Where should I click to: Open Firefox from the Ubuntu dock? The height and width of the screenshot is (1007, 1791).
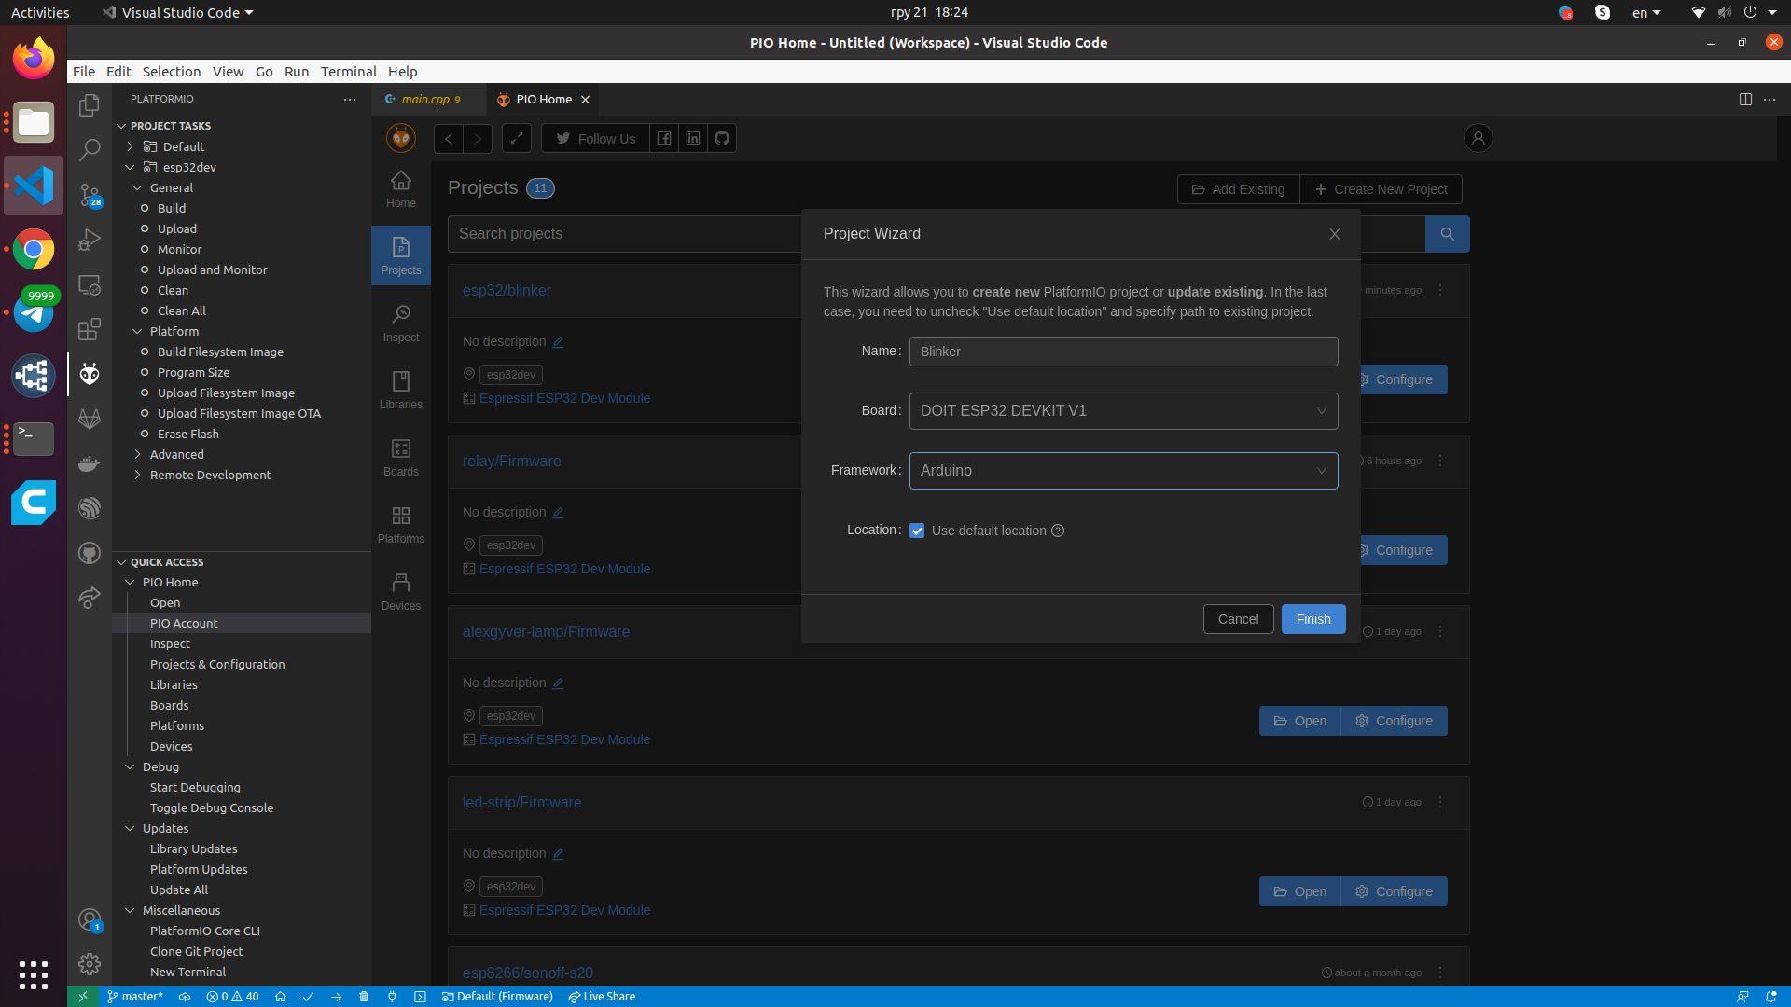(34, 59)
